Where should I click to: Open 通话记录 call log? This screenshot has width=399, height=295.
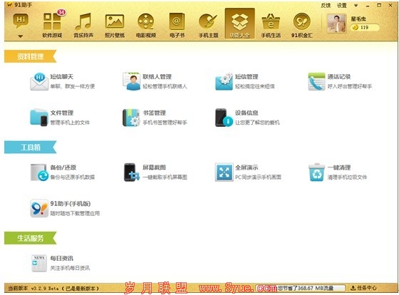340,81
